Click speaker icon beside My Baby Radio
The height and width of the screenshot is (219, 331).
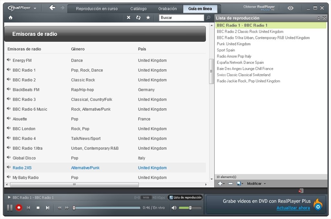tap(9, 177)
